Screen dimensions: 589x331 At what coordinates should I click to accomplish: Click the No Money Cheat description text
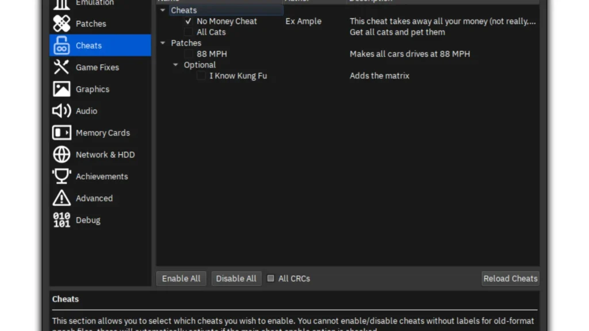click(442, 21)
